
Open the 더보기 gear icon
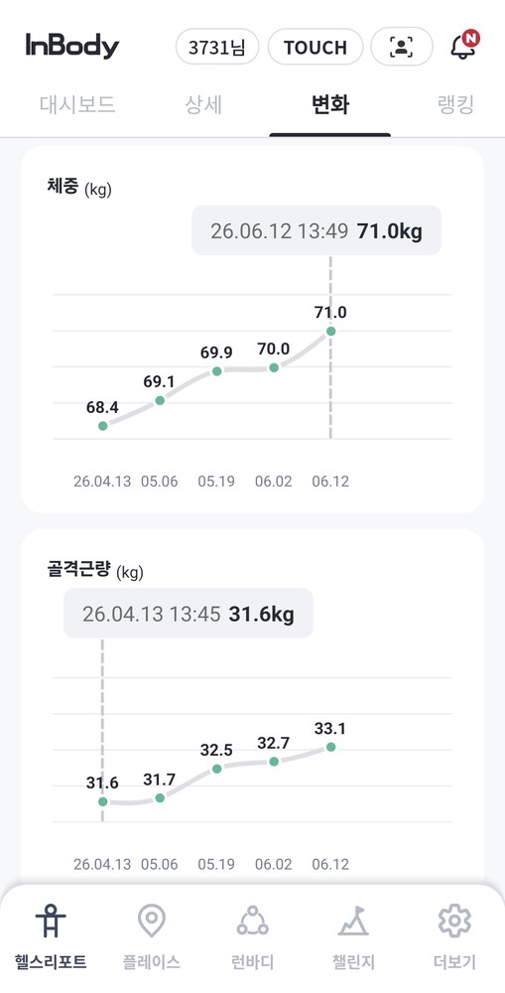[x=454, y=921]
